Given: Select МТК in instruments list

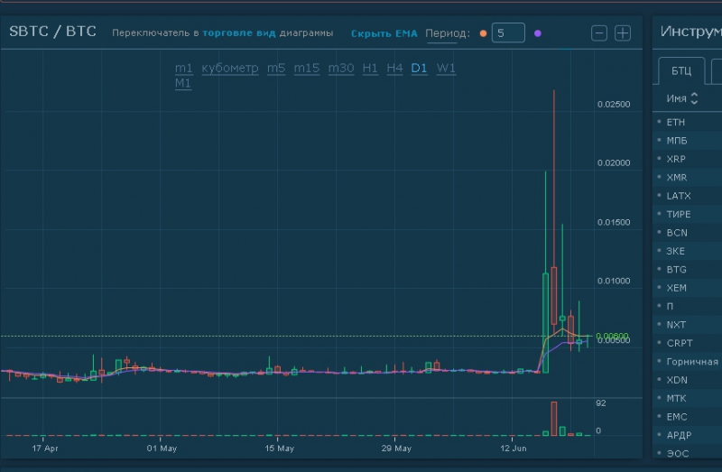Looking at the screenshot, I should click(688, 398).
